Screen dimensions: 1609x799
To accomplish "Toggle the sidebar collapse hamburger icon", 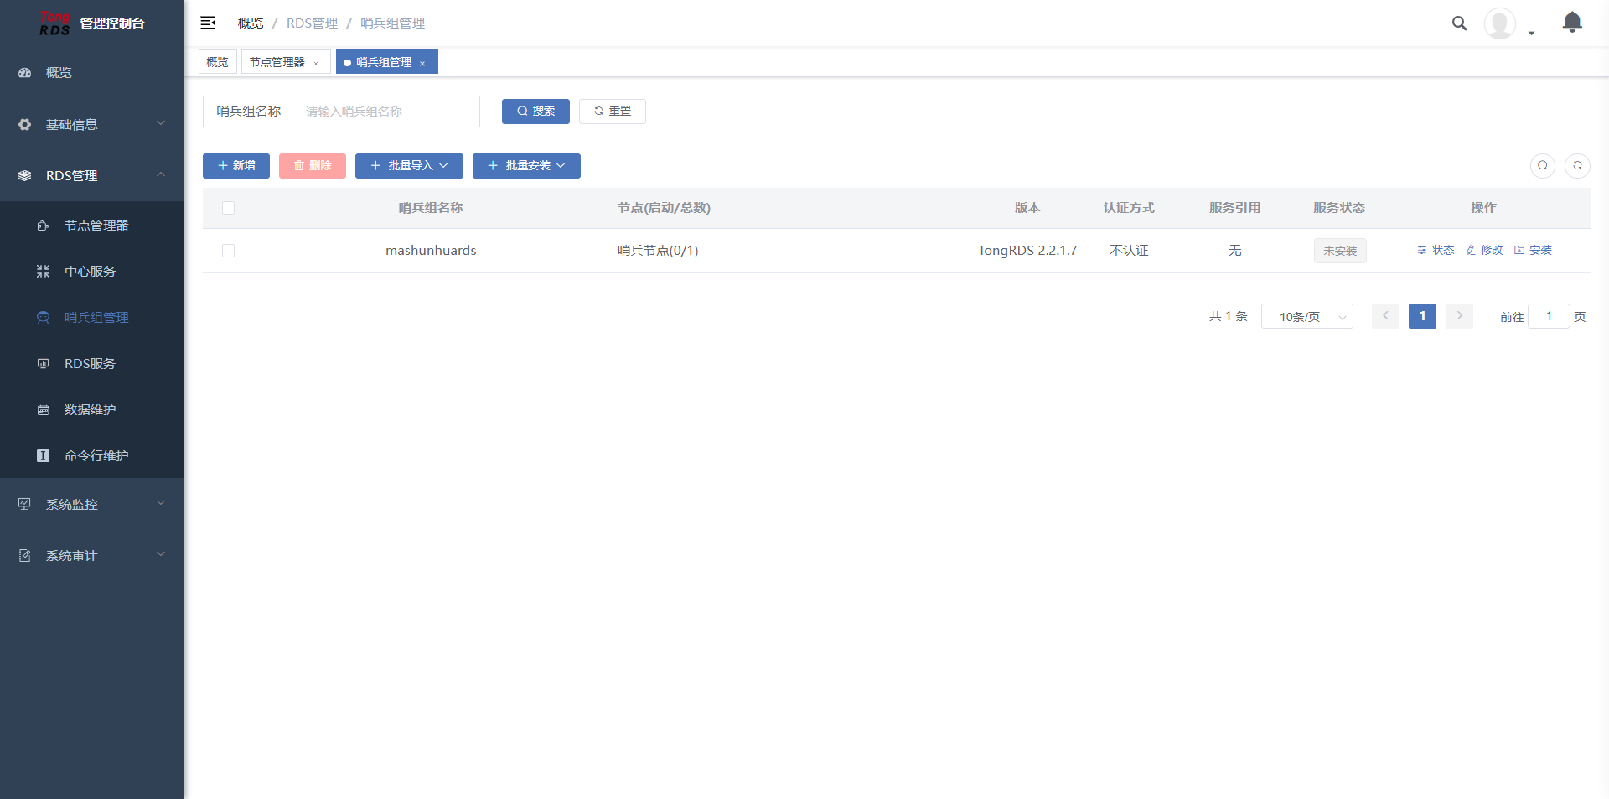I will [x=208, y=23].
